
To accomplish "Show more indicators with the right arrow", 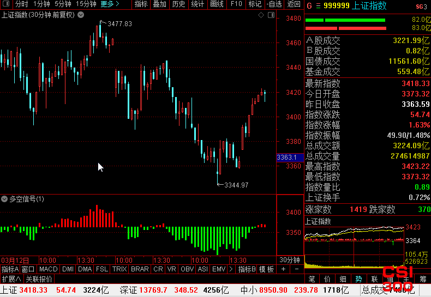I will point(231,269).
